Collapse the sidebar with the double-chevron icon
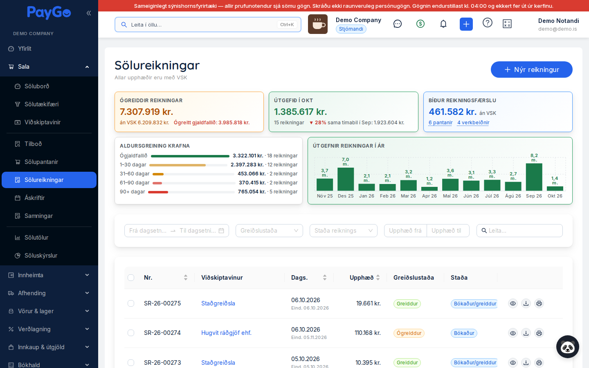 click(x=89, y=13)
